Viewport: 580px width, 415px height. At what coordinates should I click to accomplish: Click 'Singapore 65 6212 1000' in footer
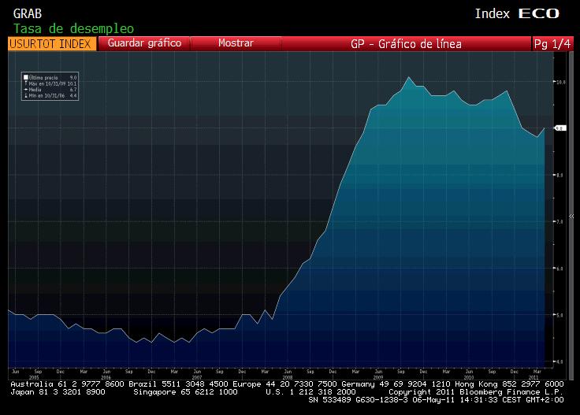185,392
